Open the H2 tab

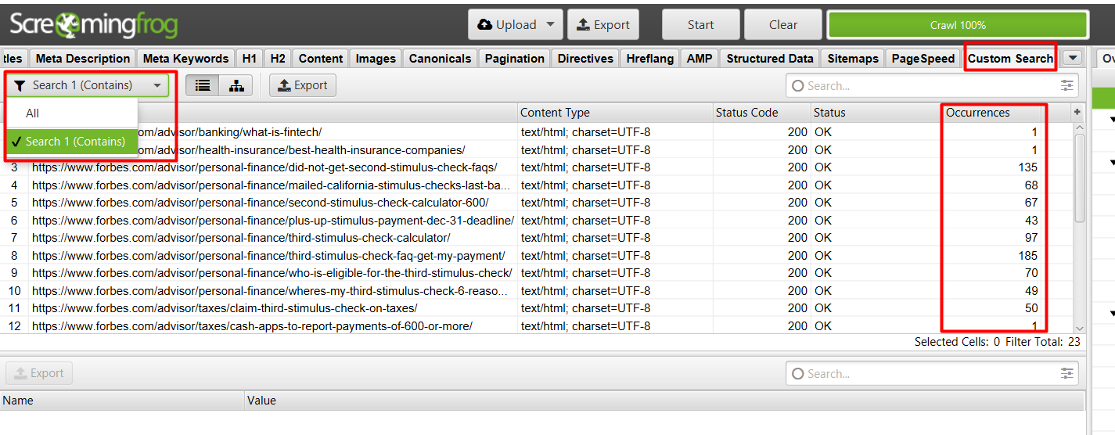coord(278,59)
